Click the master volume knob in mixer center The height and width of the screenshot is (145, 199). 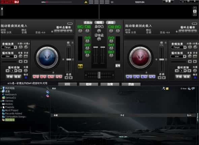point(99,31)
